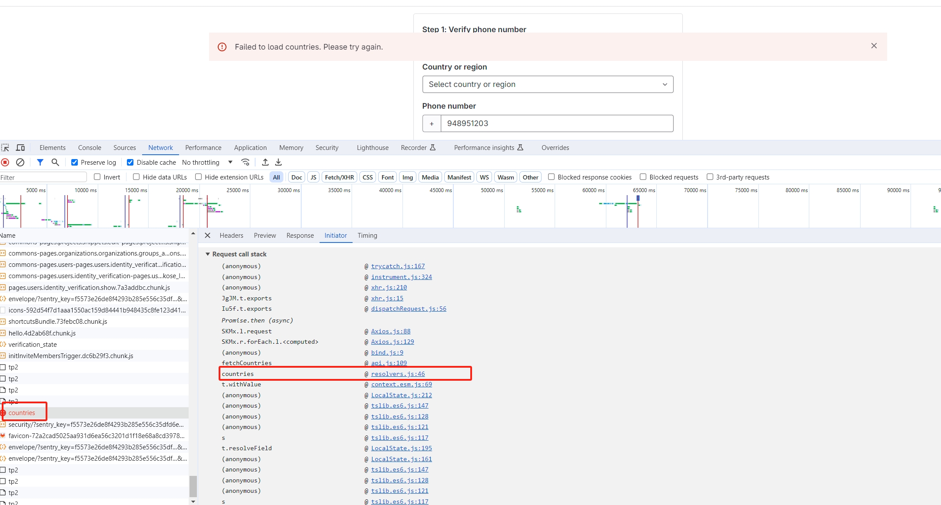Open network conditions wifi icon
Viewport: 941px width, 505px height.
[246, 163]
